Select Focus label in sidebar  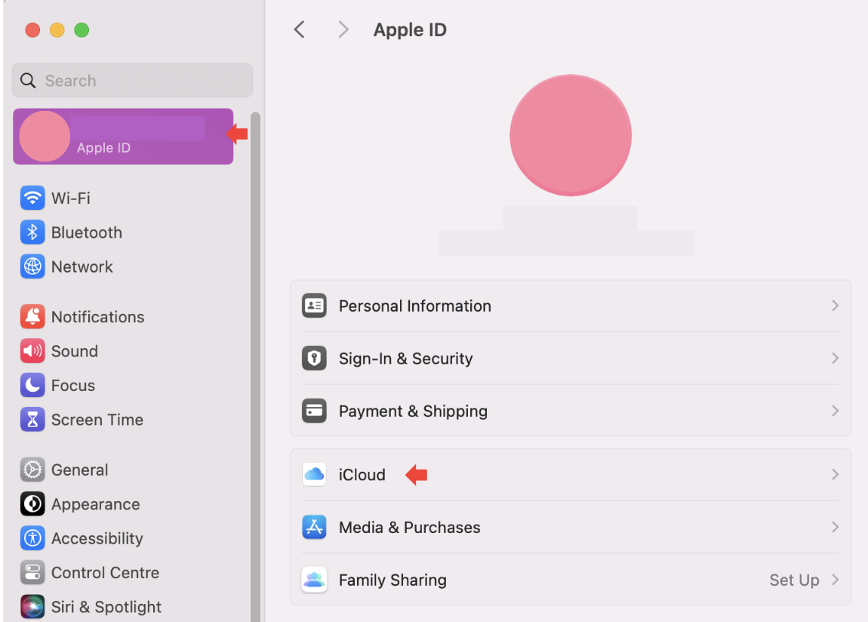[73, 386]
